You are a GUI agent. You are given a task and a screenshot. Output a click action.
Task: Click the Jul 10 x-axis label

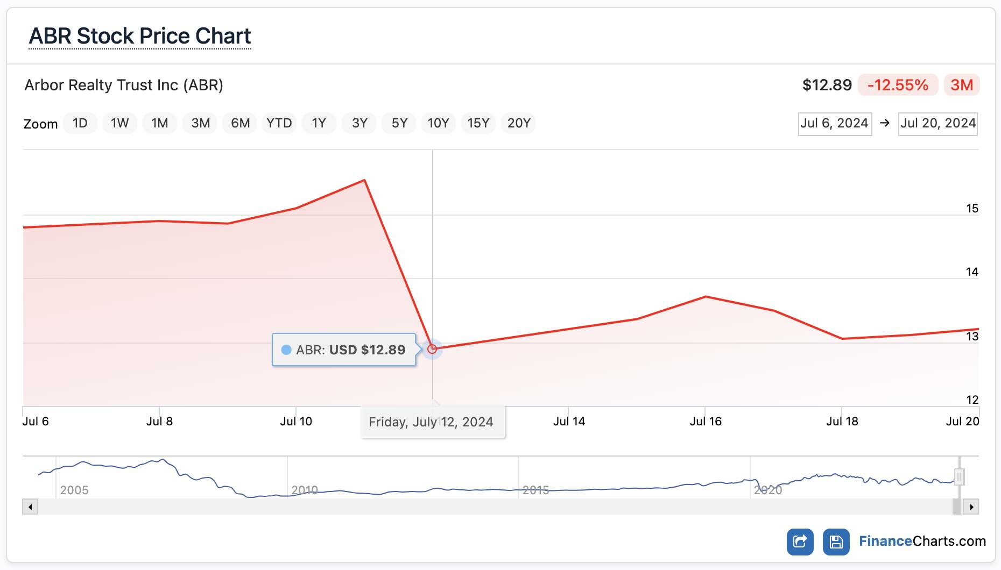pyautogui.click(x=296, y=421)
